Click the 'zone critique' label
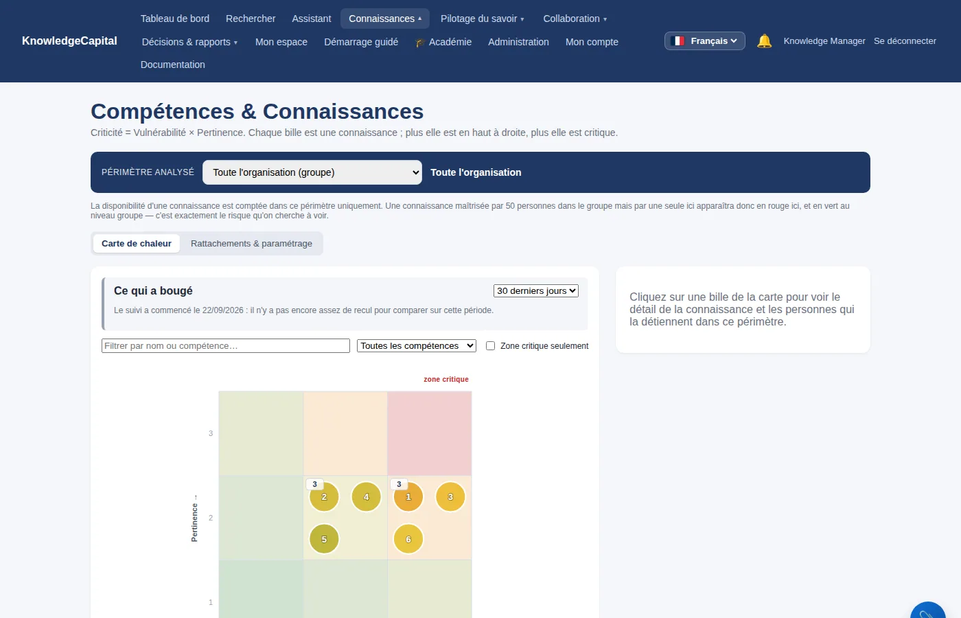The image size is (961, 618). tap(446, 379)
